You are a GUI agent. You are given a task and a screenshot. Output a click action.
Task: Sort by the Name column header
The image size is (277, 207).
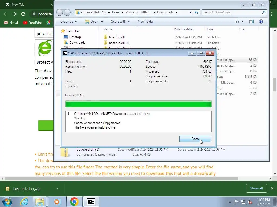click(x=137, y=29)
